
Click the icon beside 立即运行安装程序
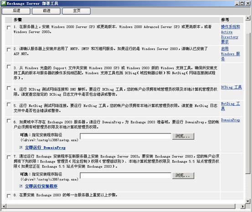pyautogui.click(x=21, y=186)
